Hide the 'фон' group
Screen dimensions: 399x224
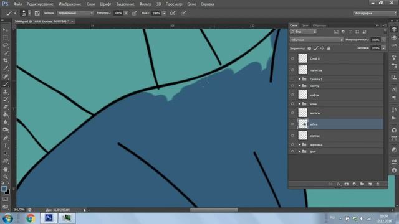click(x=292, y=151)
